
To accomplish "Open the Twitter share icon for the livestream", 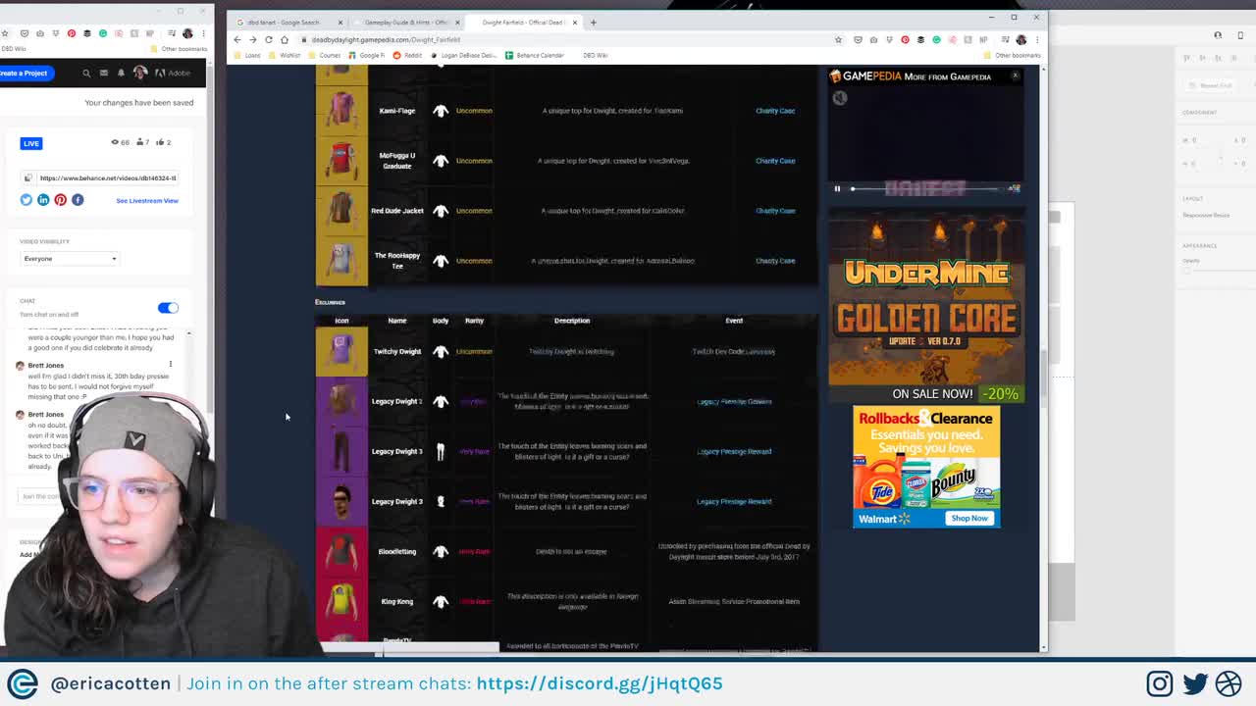I will pyautogui.click(x=26, y=200).
